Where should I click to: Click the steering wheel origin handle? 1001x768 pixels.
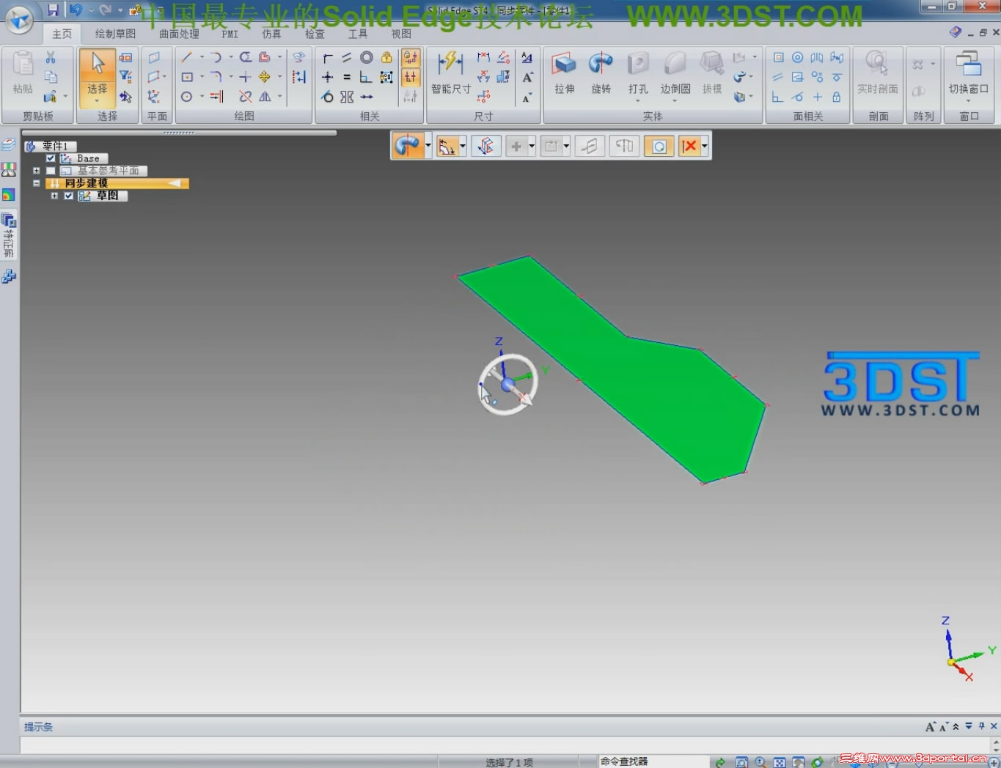(x=507, y=385)
